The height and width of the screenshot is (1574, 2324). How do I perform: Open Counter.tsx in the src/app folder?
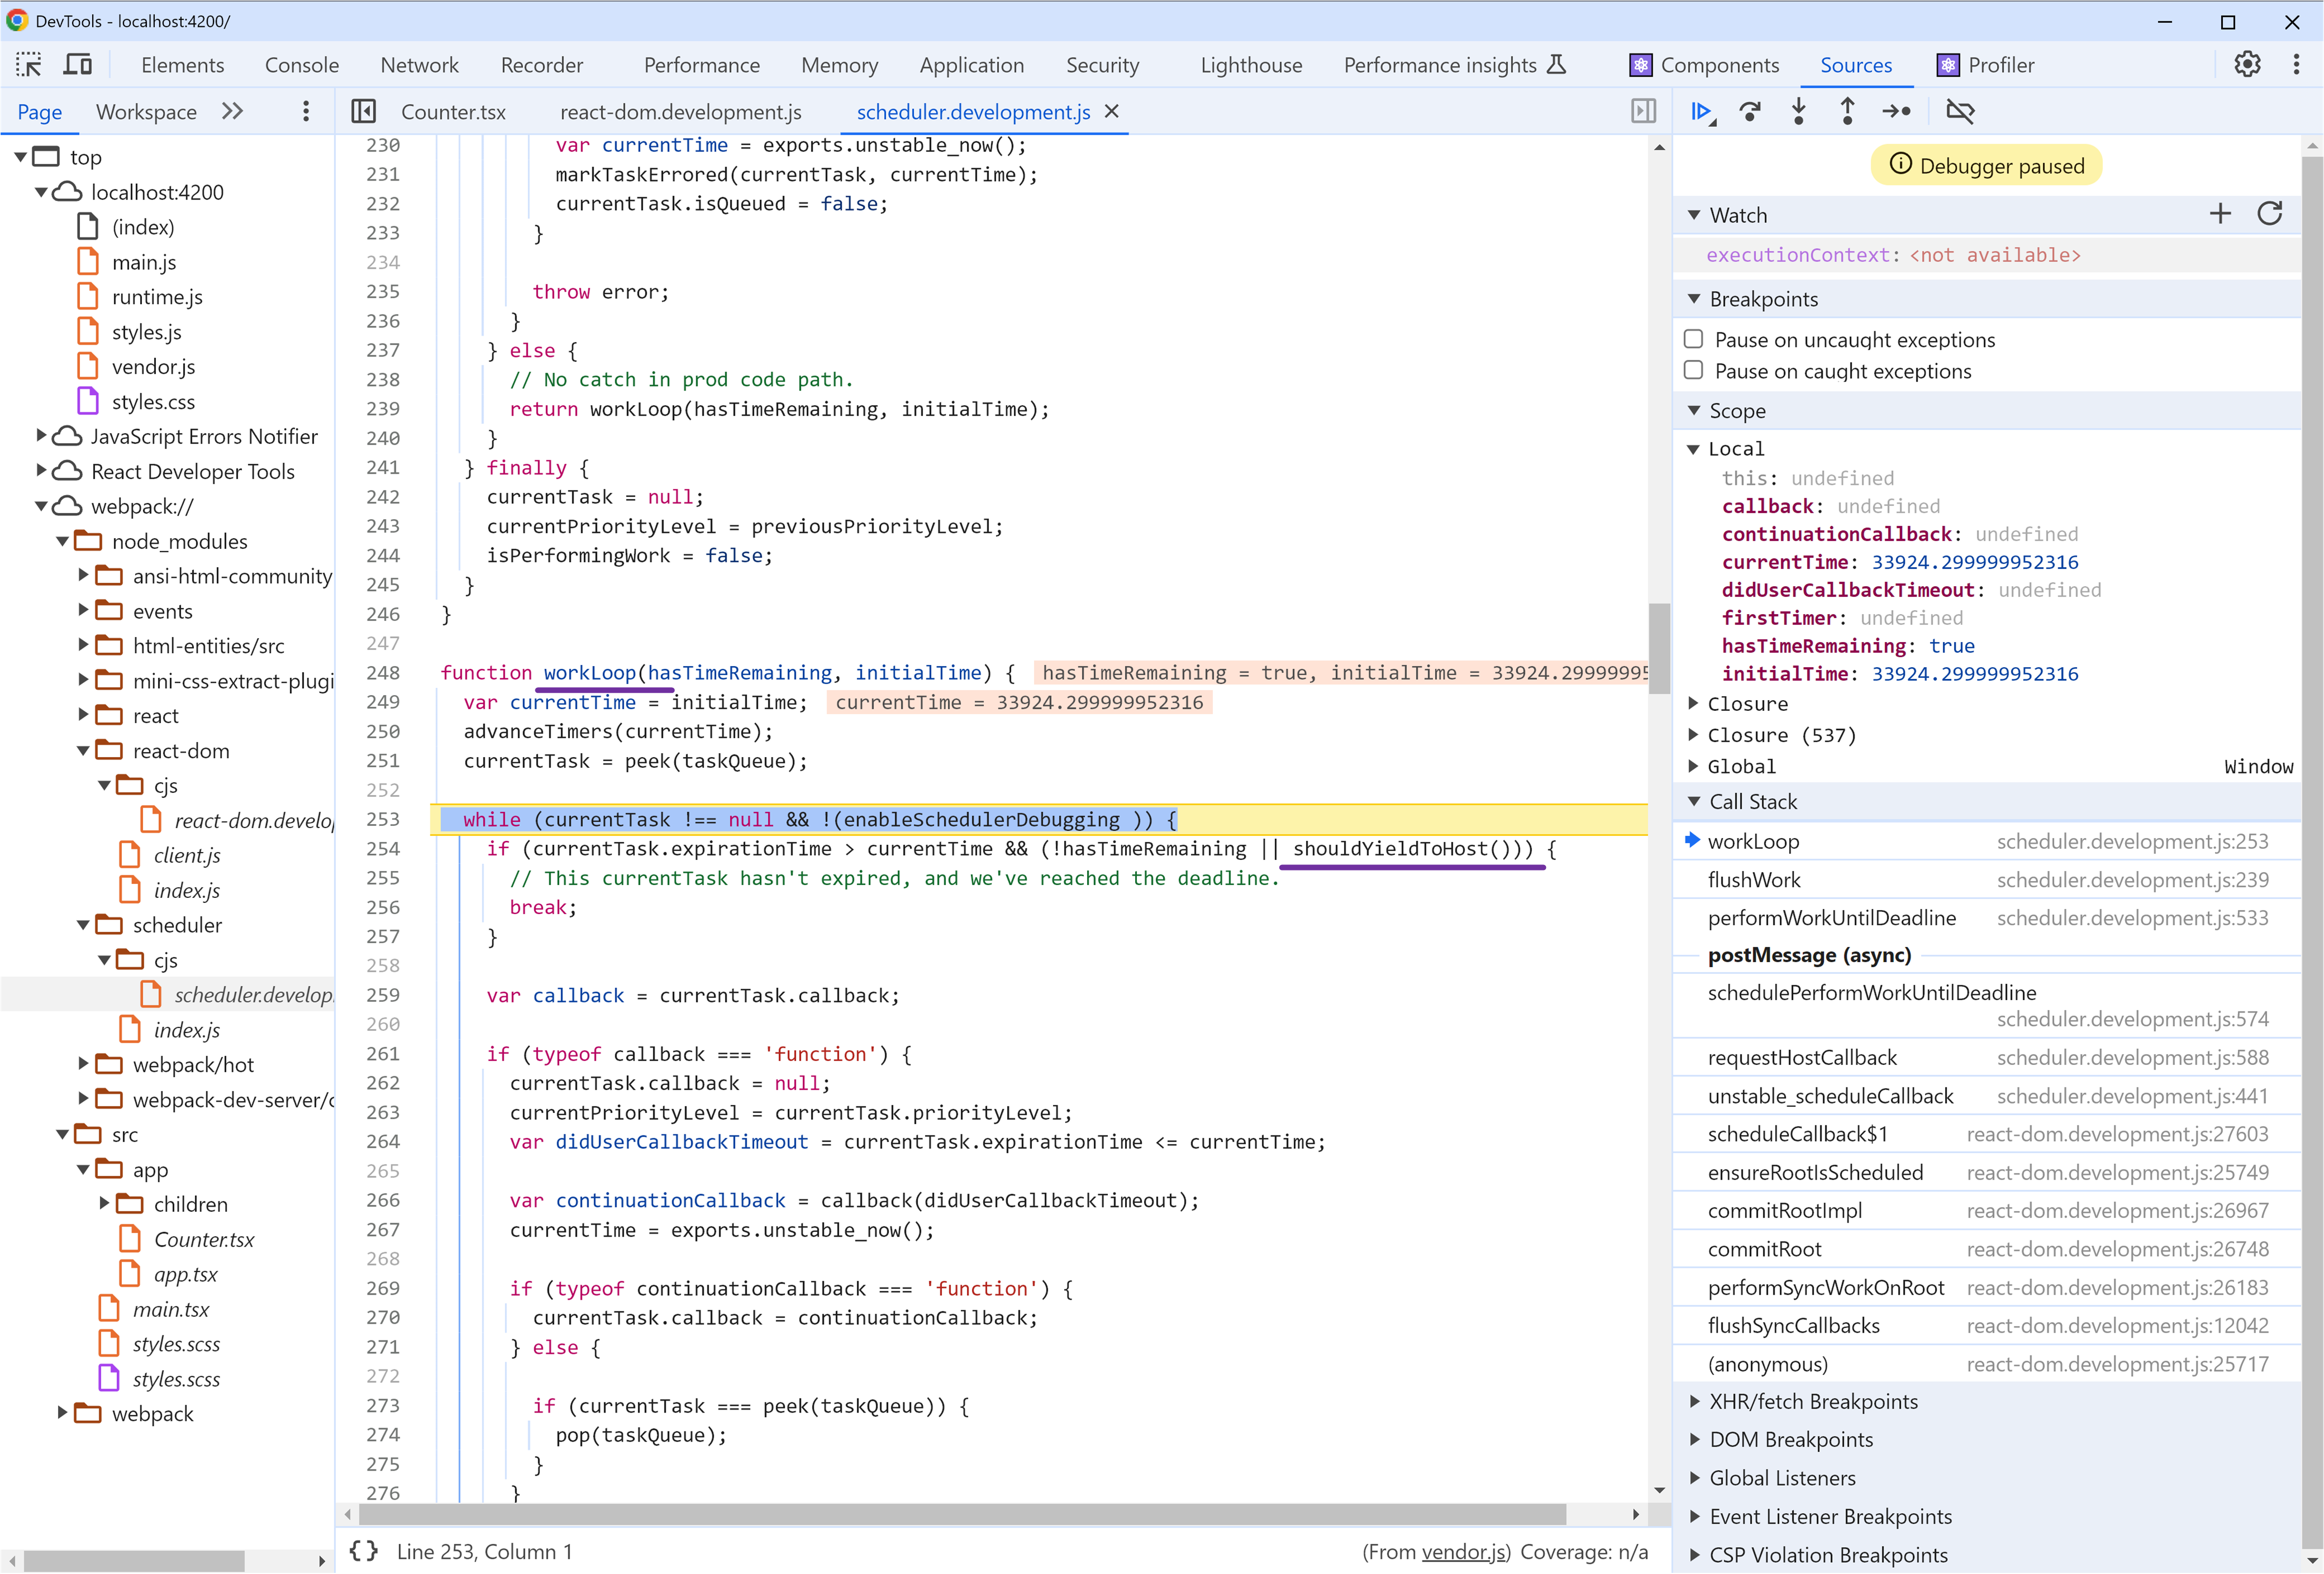click(x=204, y=1240)
